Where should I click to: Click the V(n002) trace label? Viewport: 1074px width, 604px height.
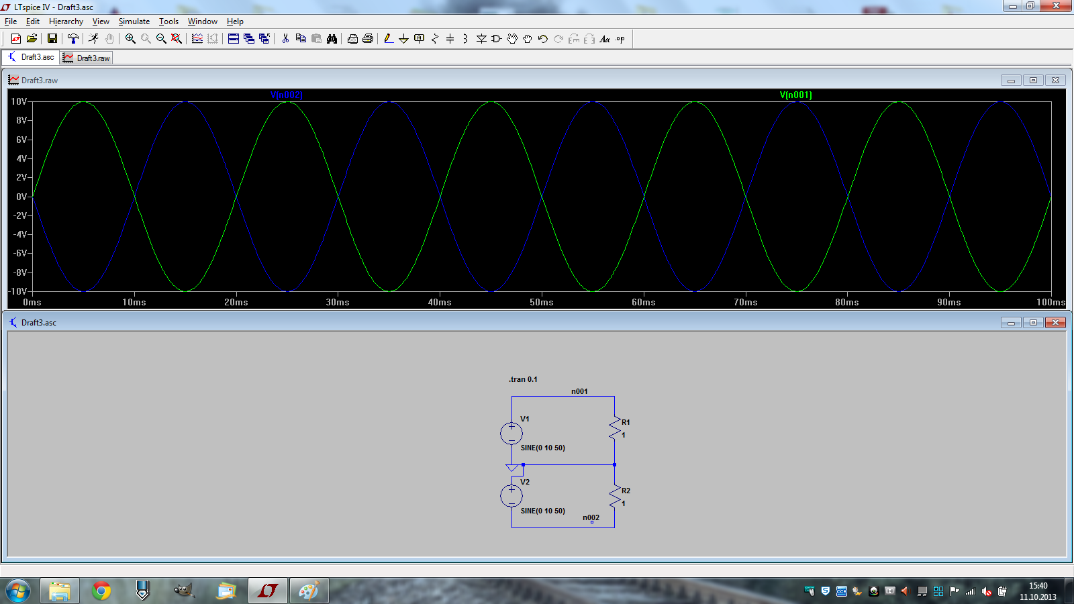(287, 95)
